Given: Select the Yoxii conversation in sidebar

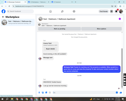Looking at the screenshot, I should point(18,22).
